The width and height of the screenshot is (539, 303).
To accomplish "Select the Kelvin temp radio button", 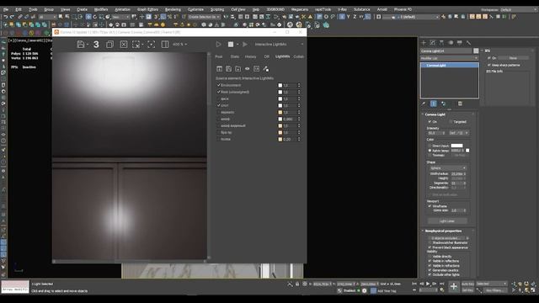I will point(430,151).
